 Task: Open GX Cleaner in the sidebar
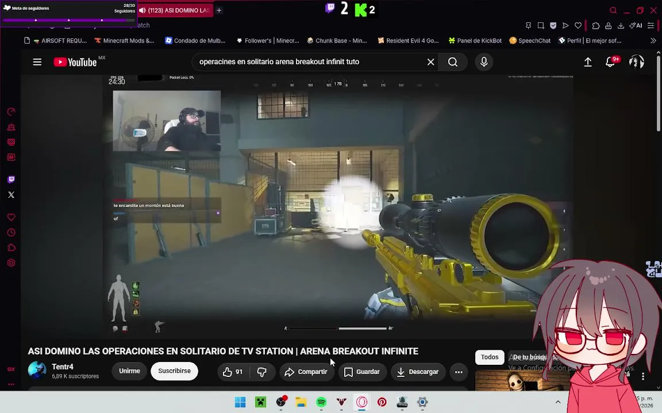pos(11,127)
